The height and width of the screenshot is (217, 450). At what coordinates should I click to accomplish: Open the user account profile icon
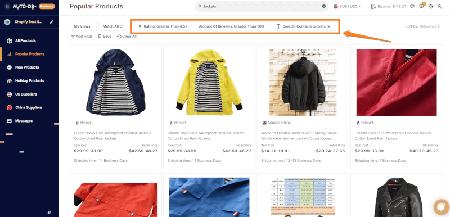pos(439,6)
